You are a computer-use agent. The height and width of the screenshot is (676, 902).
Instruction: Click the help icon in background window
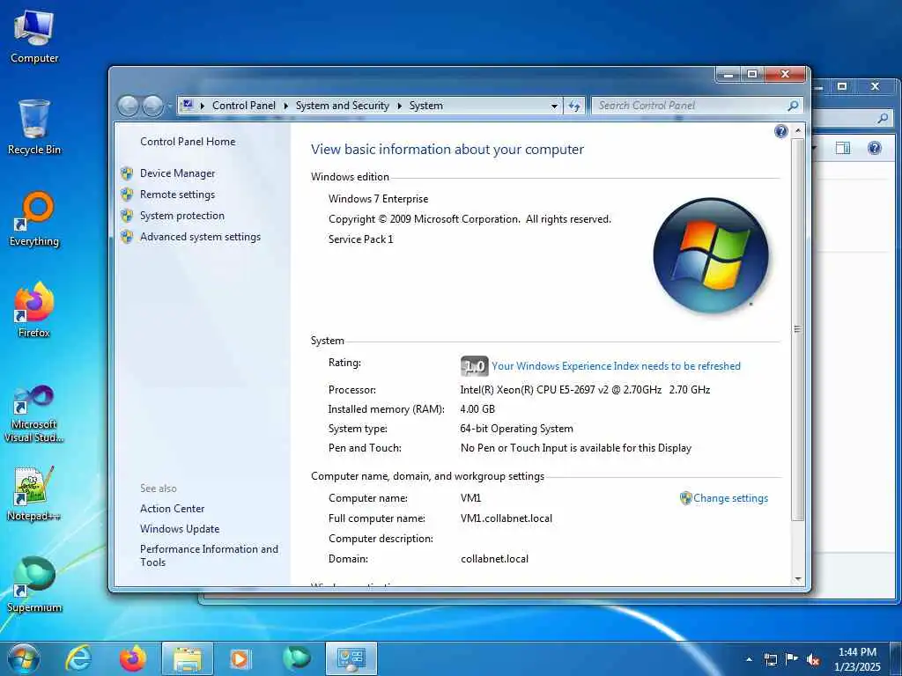(x=875, y=148)
